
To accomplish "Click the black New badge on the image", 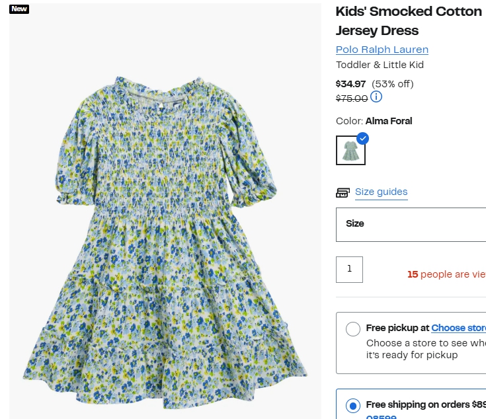I will 19,9.
